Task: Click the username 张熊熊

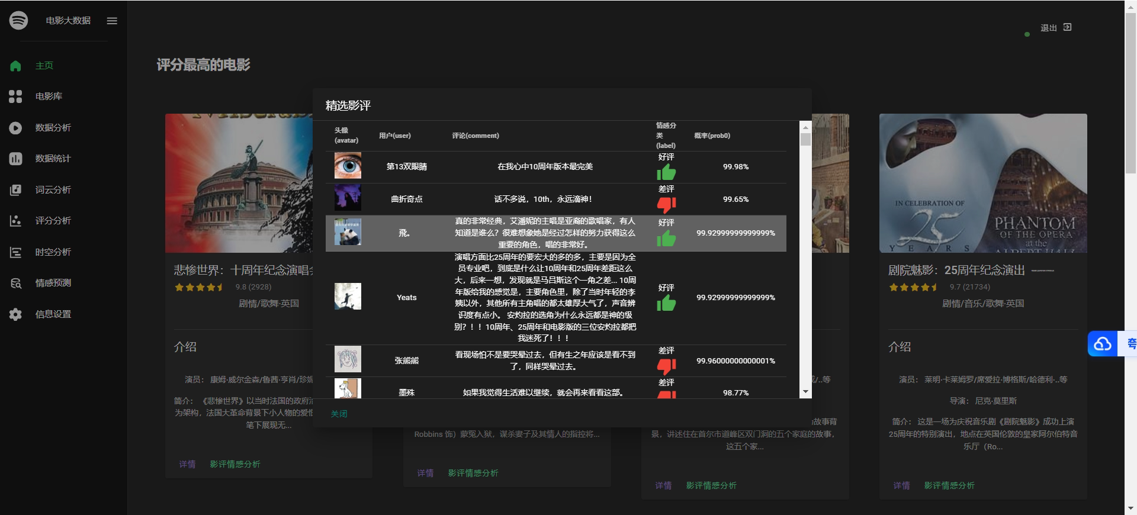Action: click(407, 360)
